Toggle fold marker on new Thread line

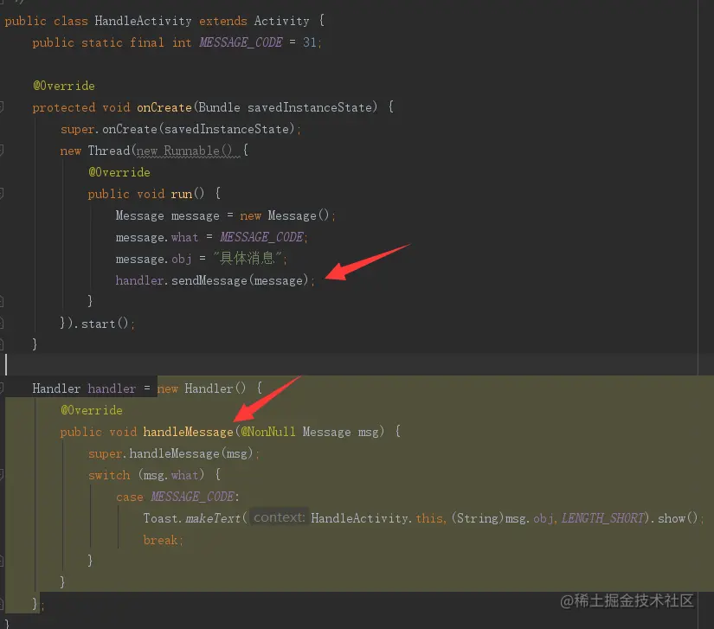click(x=2, y=151)
